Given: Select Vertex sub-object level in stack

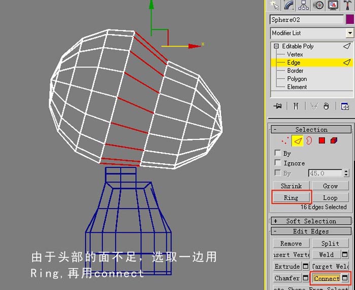Looking at the screenshot, I should [295, 54].
